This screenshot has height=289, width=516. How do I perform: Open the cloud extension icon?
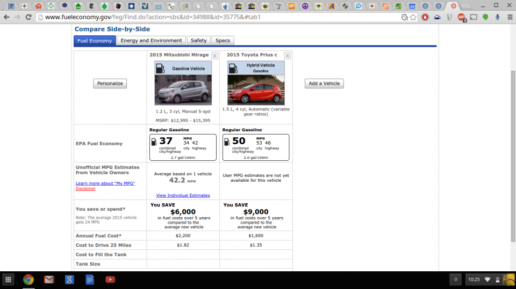pyautogui.click(x=437, y=17)
